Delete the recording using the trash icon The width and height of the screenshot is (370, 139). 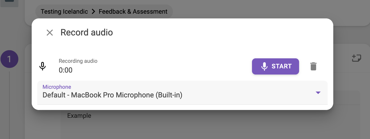click(x=313, y=66)
